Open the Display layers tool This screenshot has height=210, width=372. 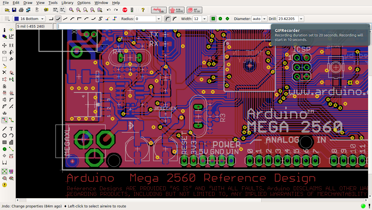tap(5, 36)
